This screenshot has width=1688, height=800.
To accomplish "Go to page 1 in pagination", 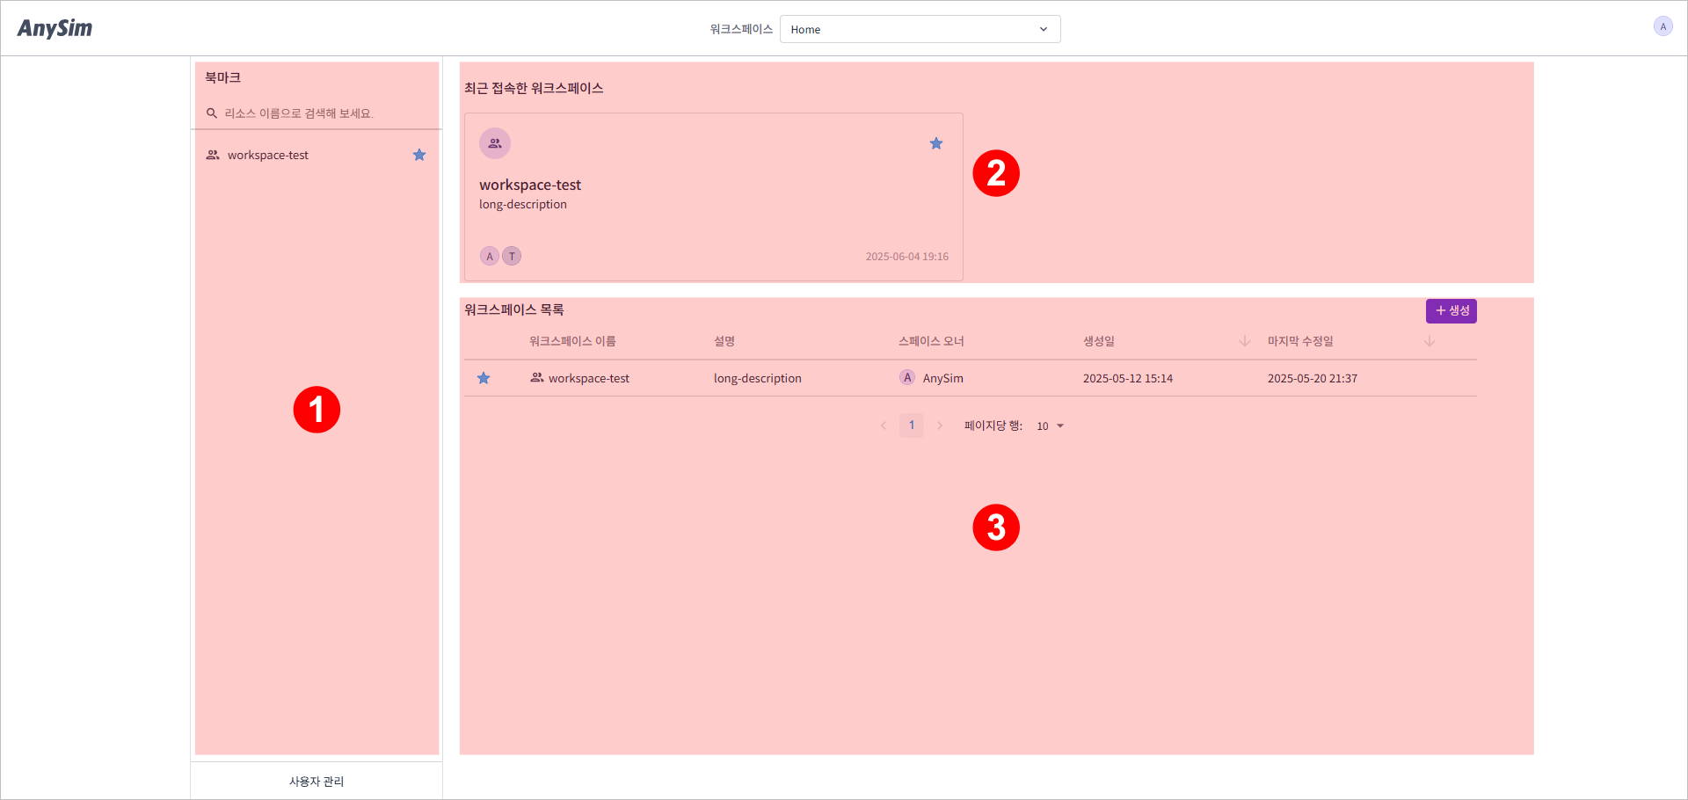I will point(912,425).
